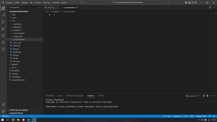Open the Search view in activity bar
The image size is (217, 122).
(3, 15)
